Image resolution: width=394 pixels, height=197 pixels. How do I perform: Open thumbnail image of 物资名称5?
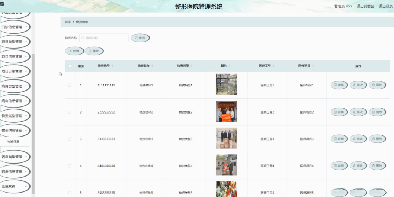(227, 189)
